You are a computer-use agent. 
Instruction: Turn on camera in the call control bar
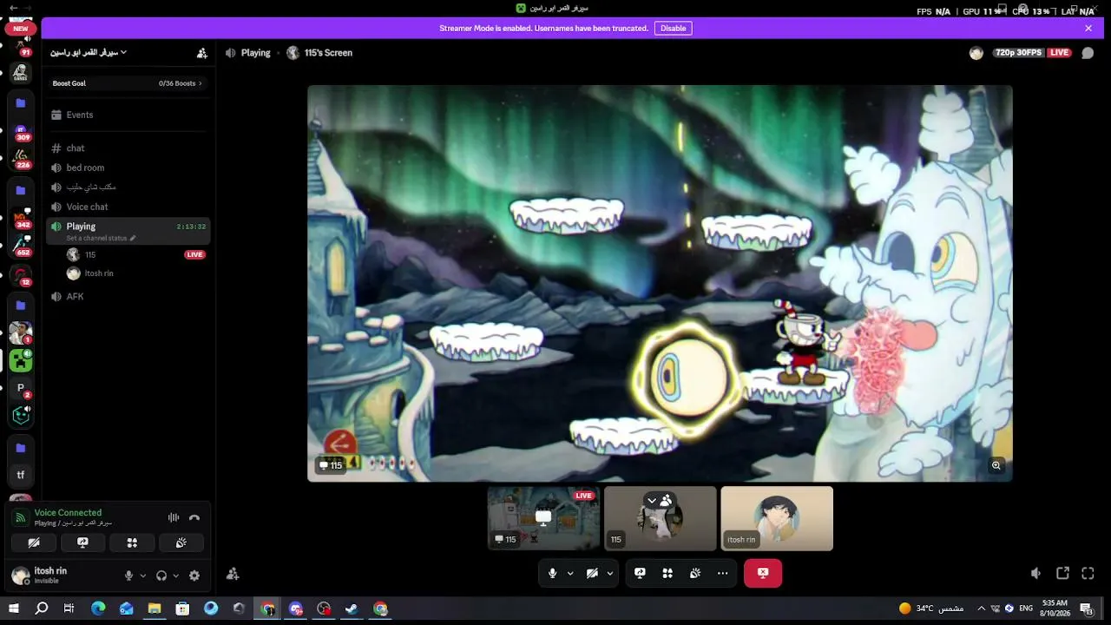592,573
